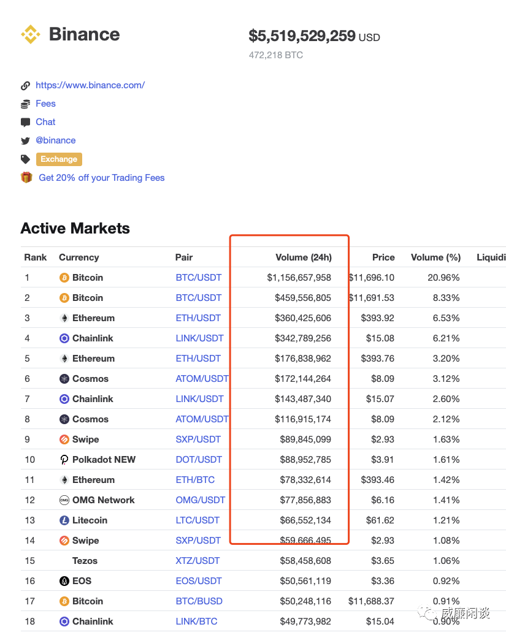Screen dimensions: 506x635
Task: Sort by the Pair column header
Action: point(184,257)
